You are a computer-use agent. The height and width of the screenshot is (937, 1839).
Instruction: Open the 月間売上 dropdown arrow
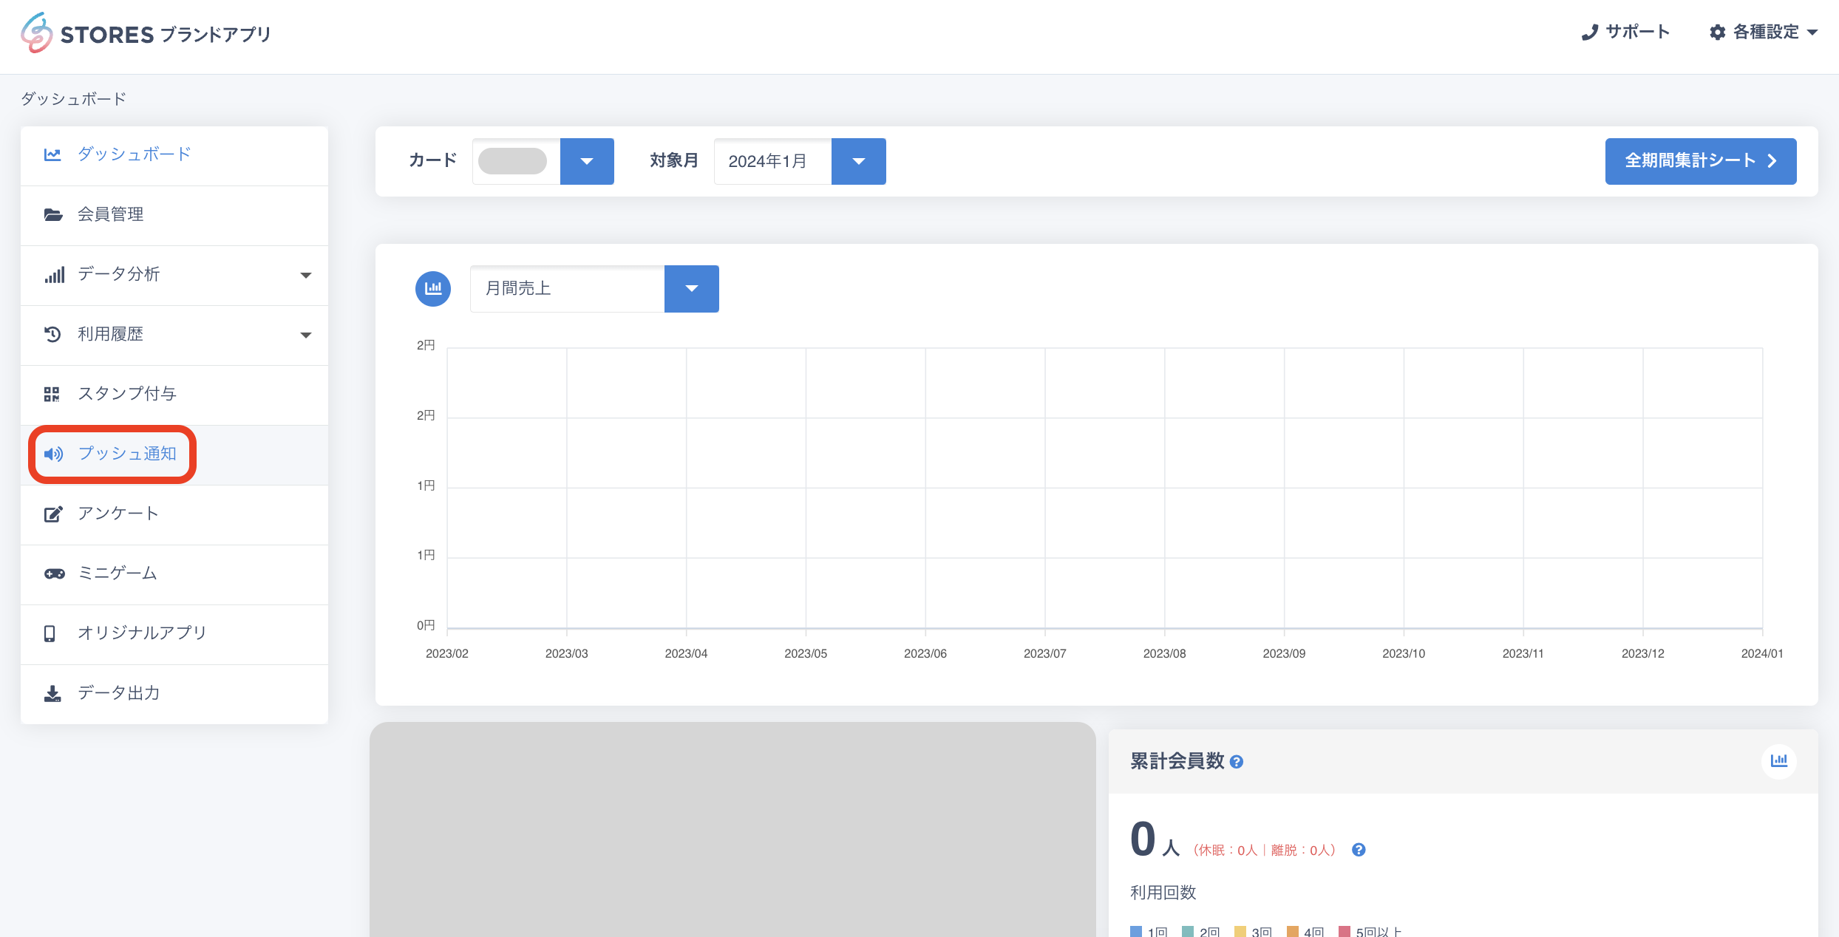[x=691, y=288]
